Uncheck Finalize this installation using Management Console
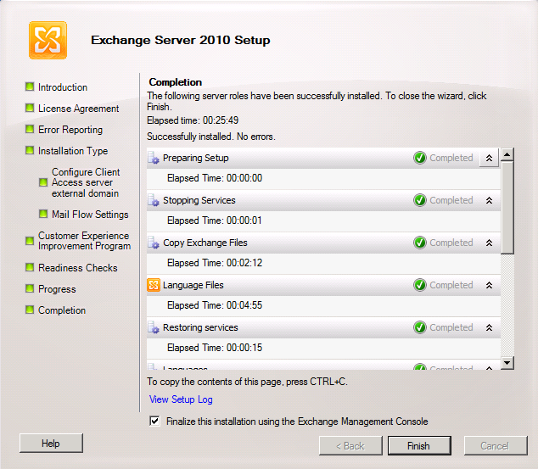 (x=154, y=421)
